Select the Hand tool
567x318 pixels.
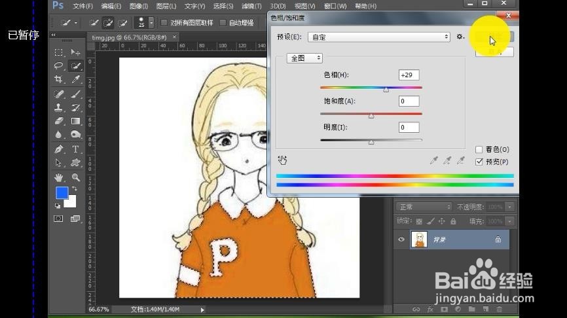(58, 177)
